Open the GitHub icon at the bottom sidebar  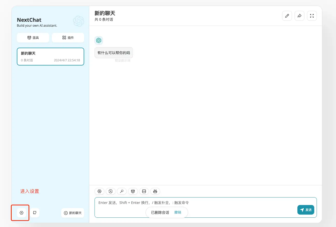(x=34, y=213)
